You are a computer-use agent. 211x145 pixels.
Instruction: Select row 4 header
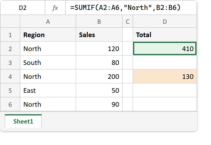pyautogui.click(x=10, y=77)
